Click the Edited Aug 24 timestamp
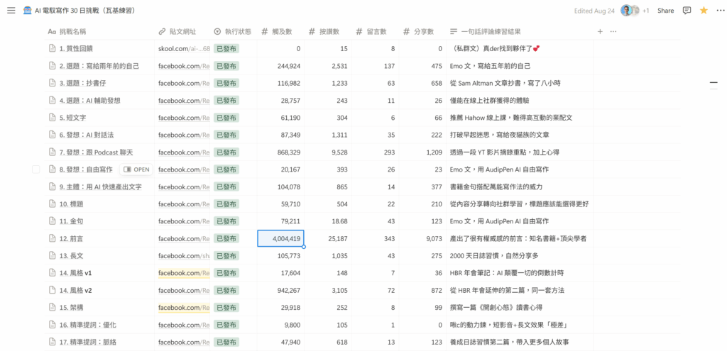Viewport: 727px width, 351px height. (x=596, y=11)
